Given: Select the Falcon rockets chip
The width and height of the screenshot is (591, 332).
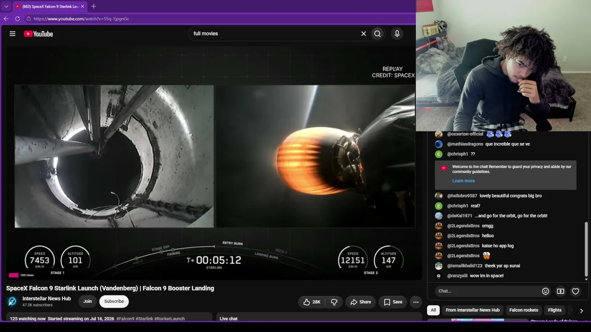Looking at the screenshot, I should coord(524,310).
